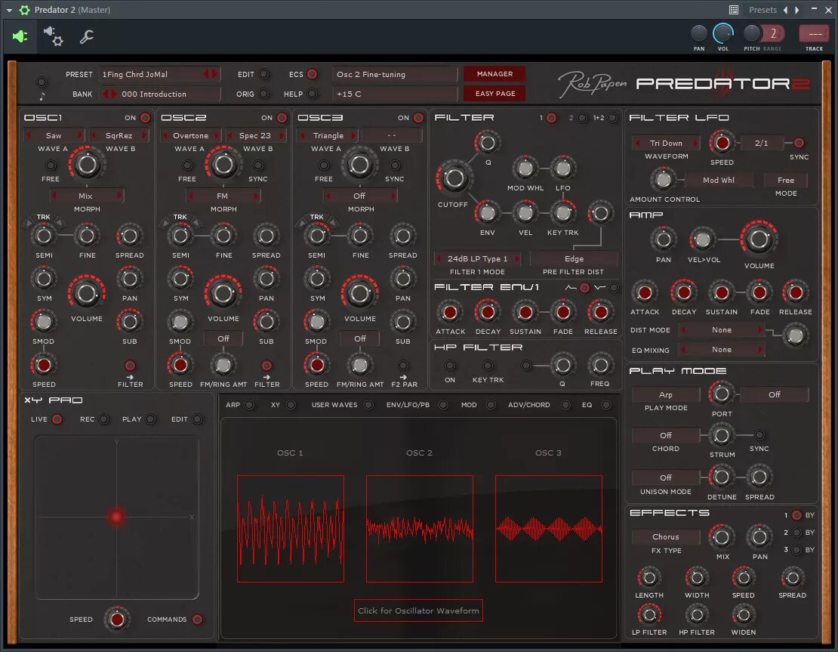Open OSC2 Wave A Overtone selector
This screenshot has width=838, height=652.
point(191,136)
